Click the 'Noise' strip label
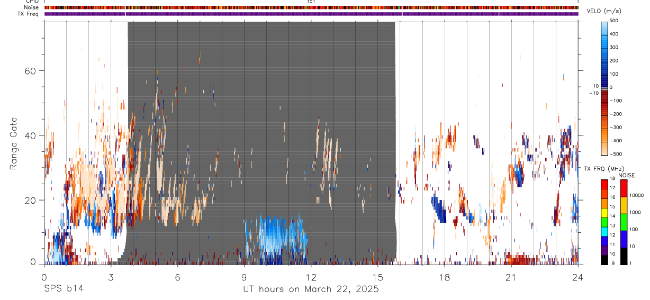 (x=32, y=7)
